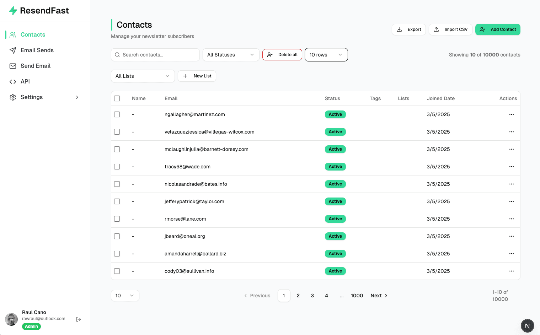
Task: Click the logout icon next to Raul Cano
Action: [78, 319]
